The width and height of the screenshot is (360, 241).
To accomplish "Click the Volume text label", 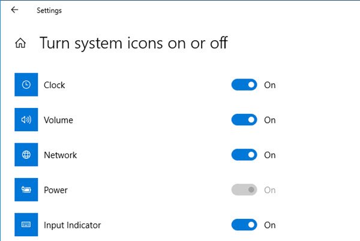I will tap(58, 120).
